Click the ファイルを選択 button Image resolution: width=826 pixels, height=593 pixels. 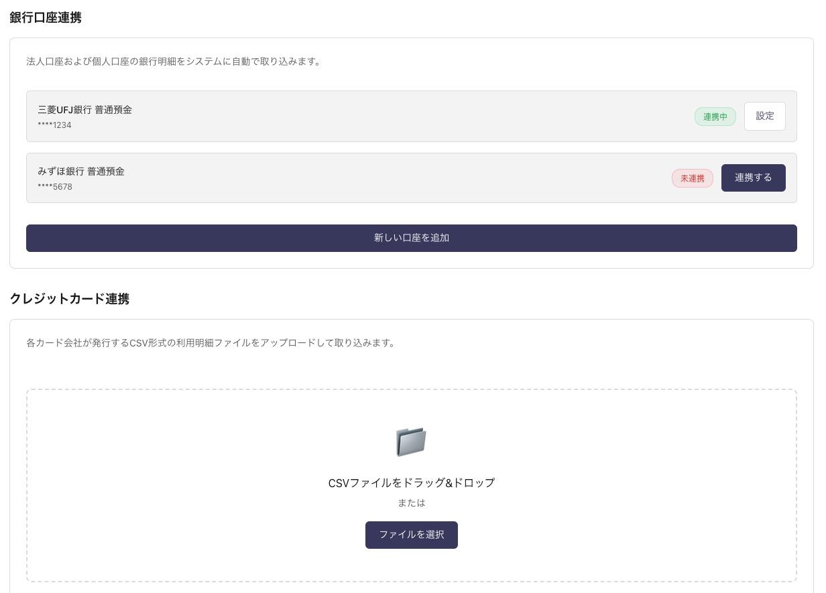tap(411, 535)
